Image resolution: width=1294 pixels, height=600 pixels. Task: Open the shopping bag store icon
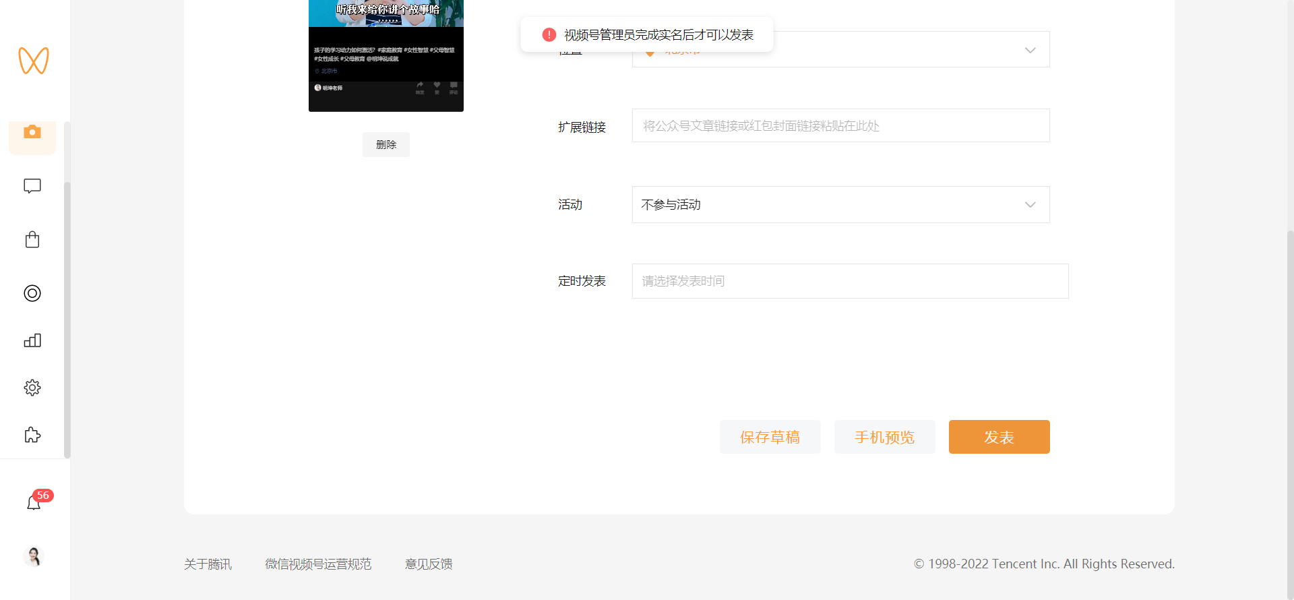32,239
